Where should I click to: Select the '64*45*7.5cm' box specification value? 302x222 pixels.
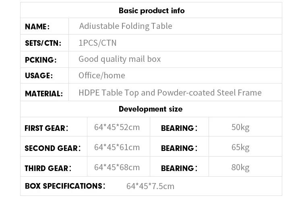[x=150, y=186]
